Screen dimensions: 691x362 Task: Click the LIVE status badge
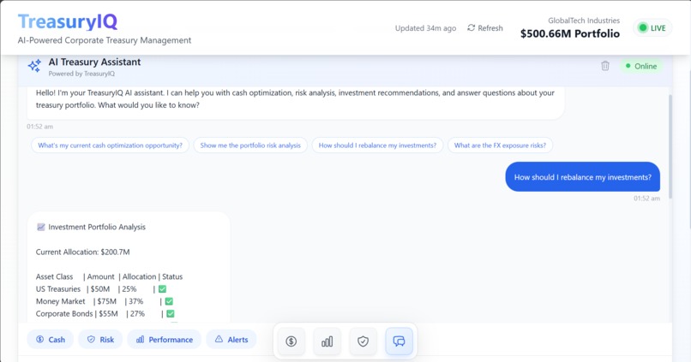tap(652, 28)
